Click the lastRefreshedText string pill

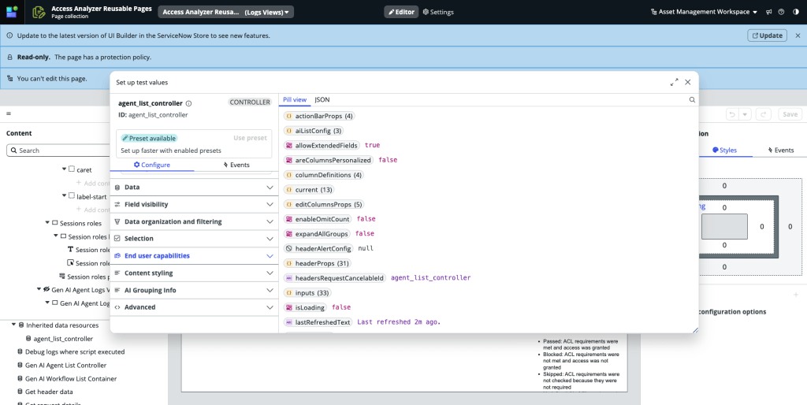(318, 322)
